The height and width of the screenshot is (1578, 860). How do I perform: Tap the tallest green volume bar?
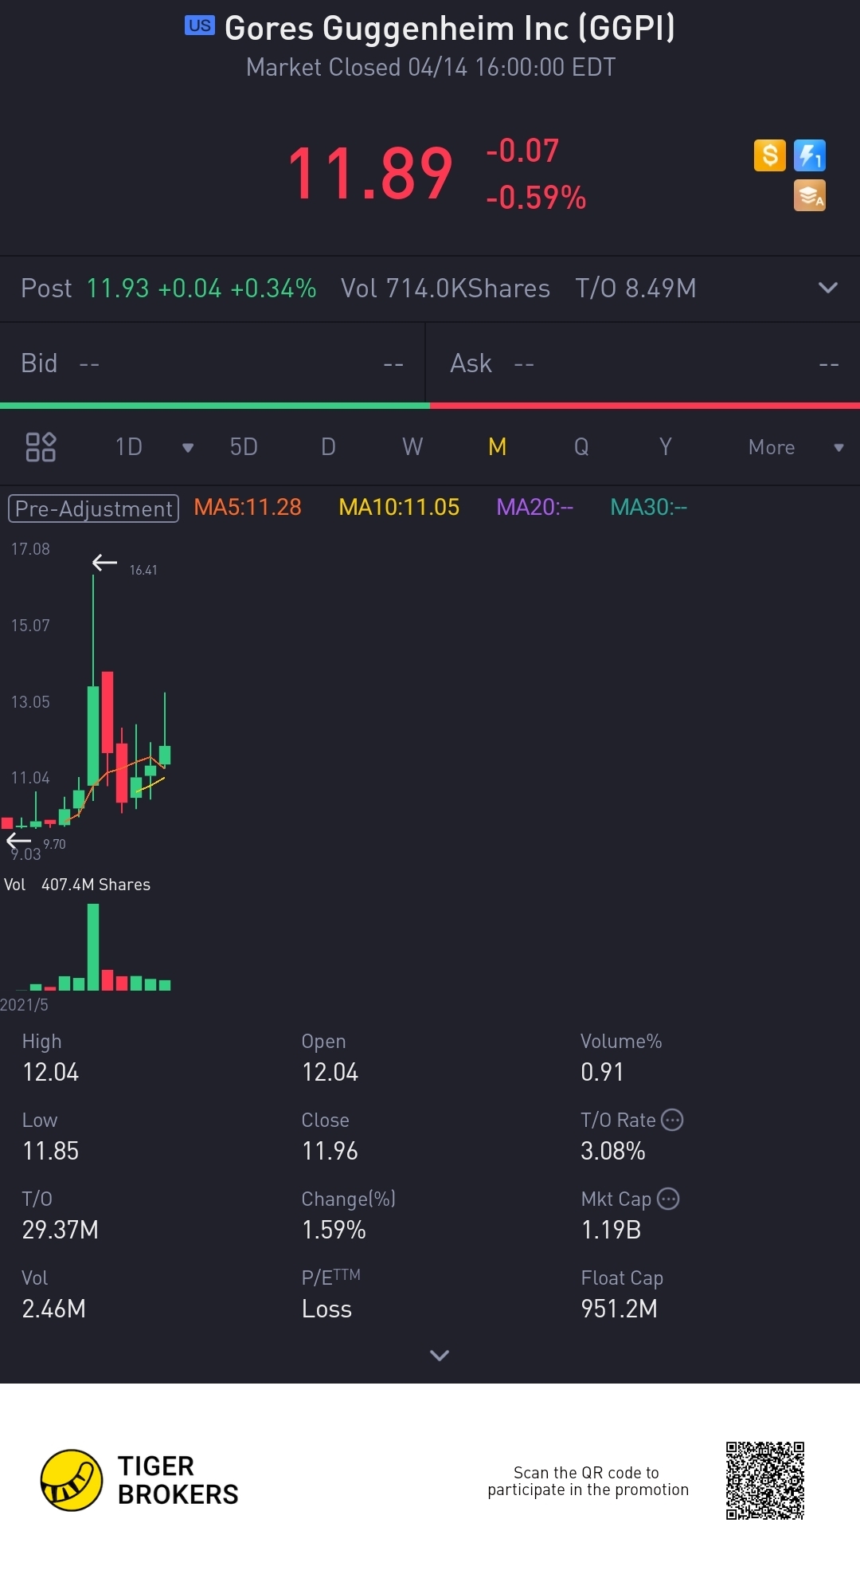tap(93, 947)
